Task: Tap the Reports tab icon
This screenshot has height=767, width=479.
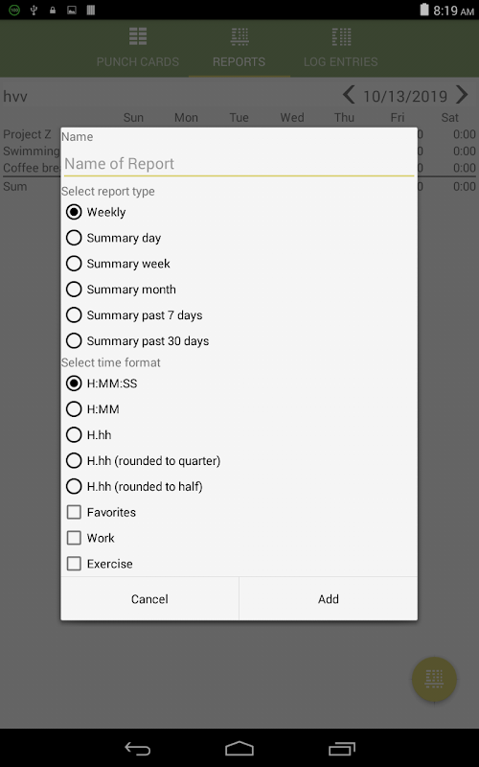Action: [239, 36]
